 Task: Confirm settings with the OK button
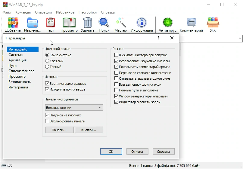(111, 152)
